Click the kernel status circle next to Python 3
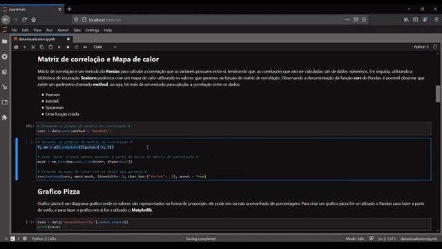Viewport: 442px width, 249px height. point(435,47)
